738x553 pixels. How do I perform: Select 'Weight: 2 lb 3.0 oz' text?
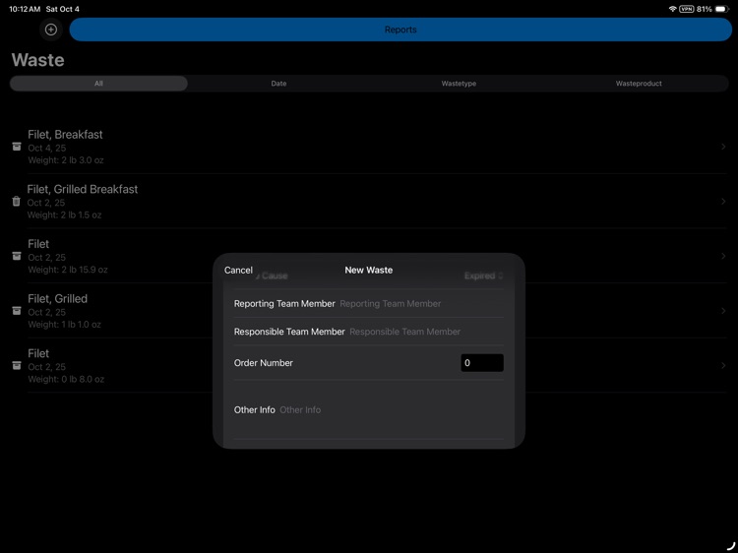(x=65, y=160)
